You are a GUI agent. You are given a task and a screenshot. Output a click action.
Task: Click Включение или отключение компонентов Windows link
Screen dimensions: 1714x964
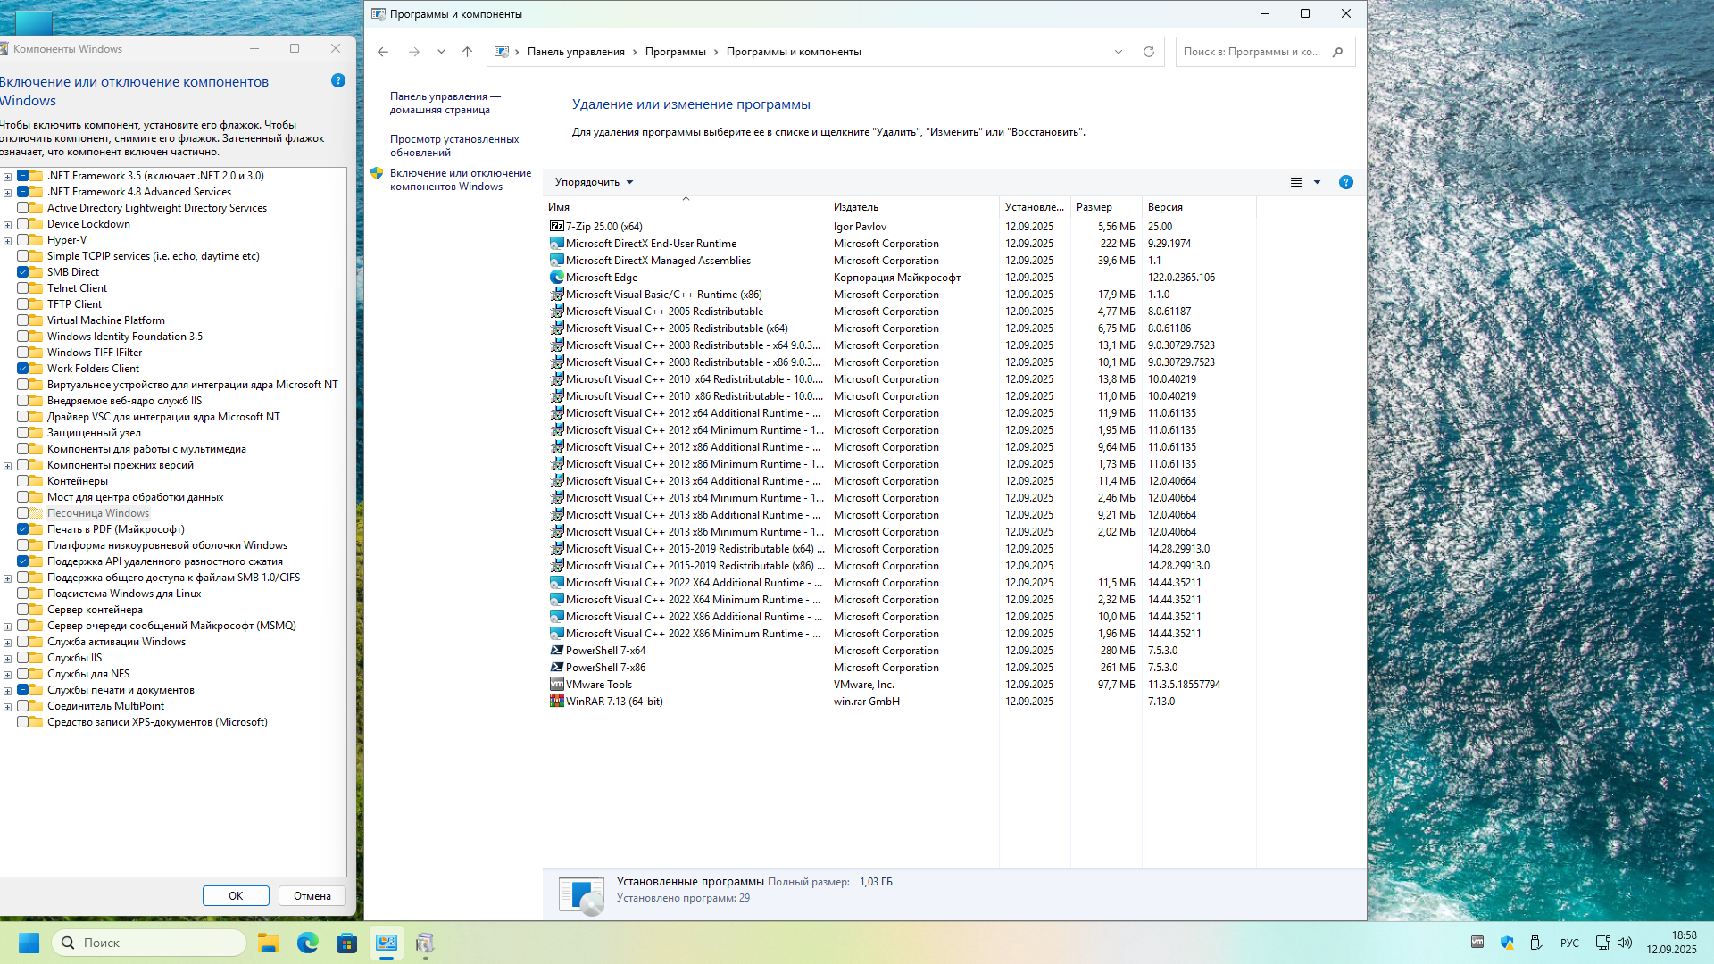pyautogui.click(x=461, y=180)
